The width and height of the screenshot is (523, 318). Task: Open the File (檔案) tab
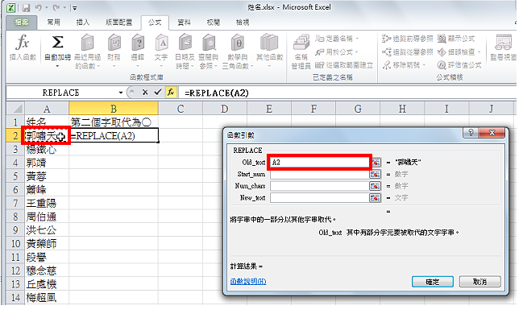[x=22, y=23]
